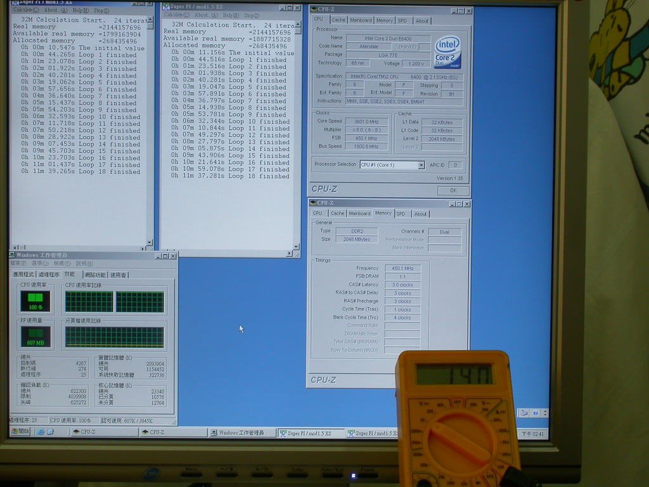This screenshot has height=487, width=649.
Task: Click the title icon of the processor CPU-Z window
Action: 313,9
